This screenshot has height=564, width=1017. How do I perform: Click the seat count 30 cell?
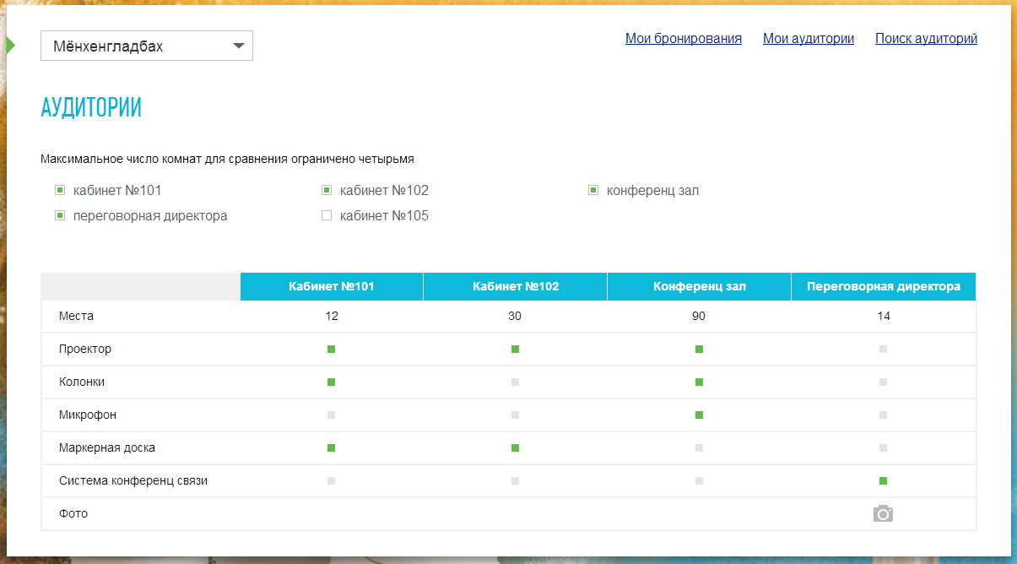click(515, 316)
